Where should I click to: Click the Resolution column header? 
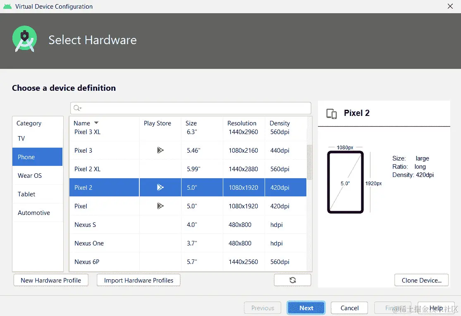point(242,123)
